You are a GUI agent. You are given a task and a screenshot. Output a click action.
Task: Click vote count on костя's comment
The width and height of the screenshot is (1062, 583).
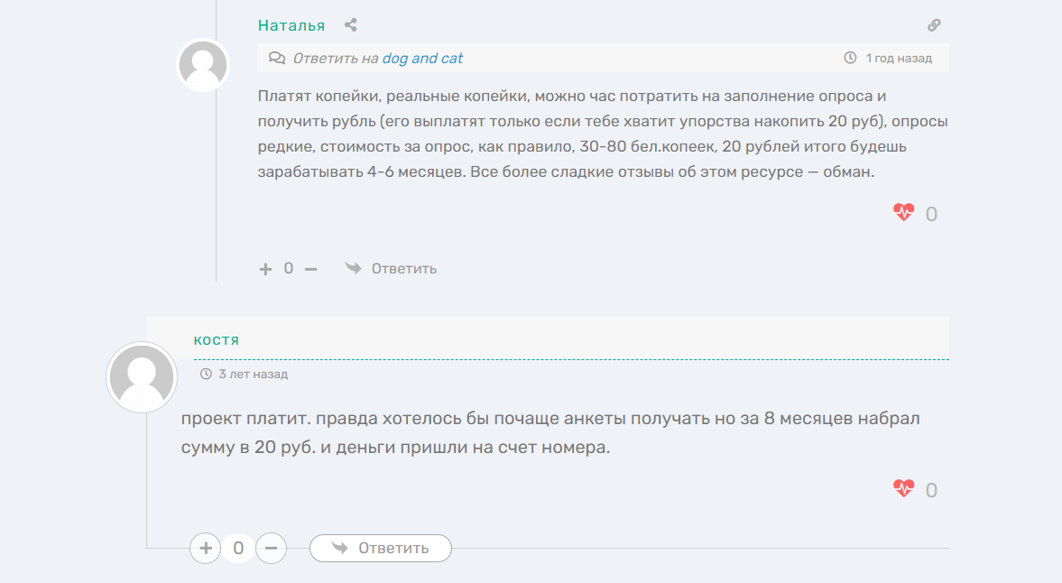[238, 548]
